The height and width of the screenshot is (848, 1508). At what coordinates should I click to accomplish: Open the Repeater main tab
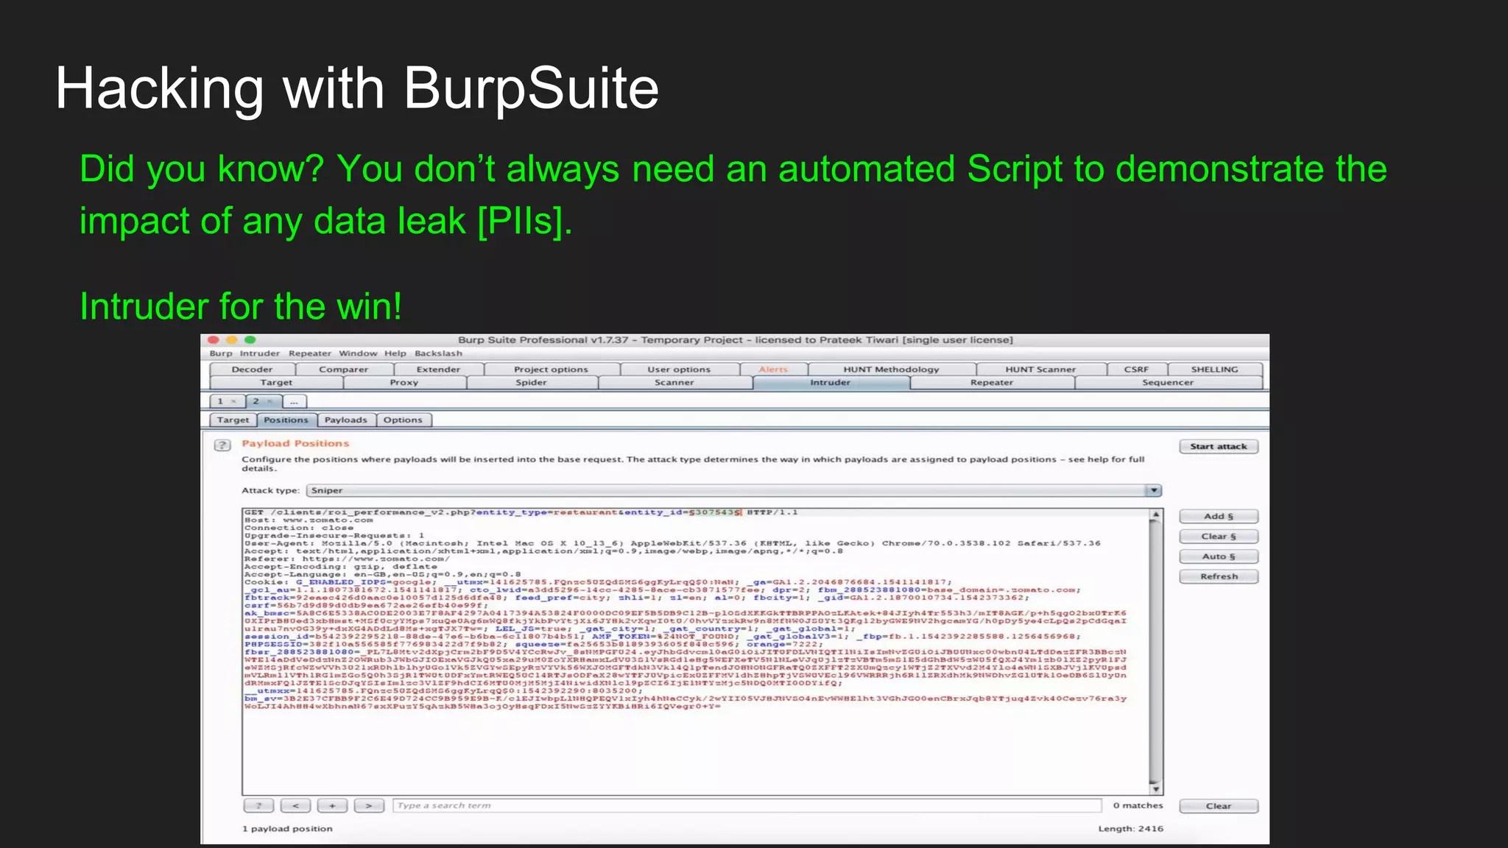991,382
